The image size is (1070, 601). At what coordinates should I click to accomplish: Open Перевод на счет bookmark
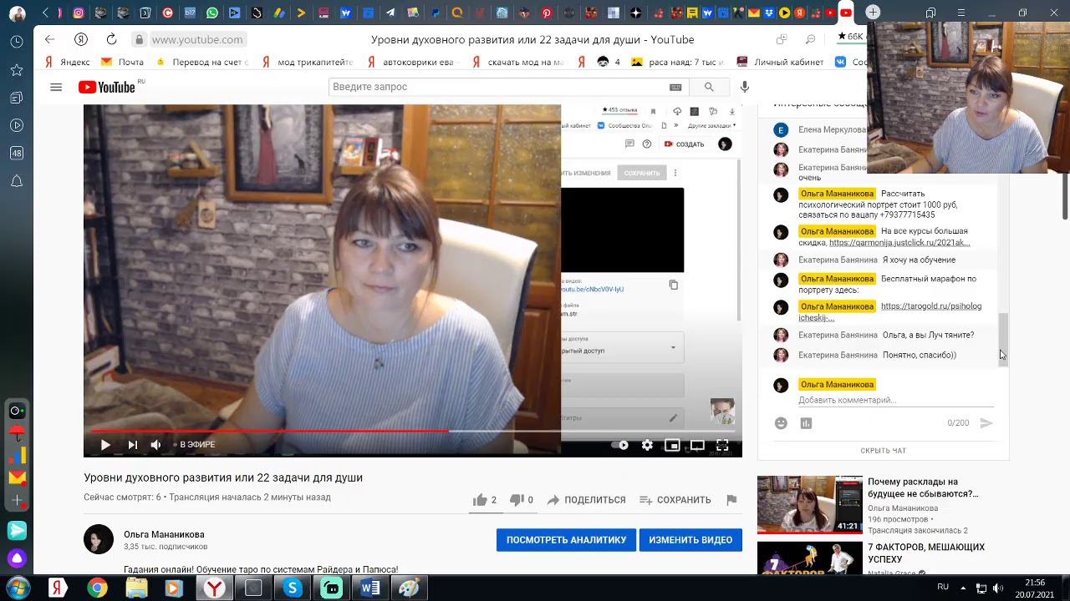tap(202, 62)
